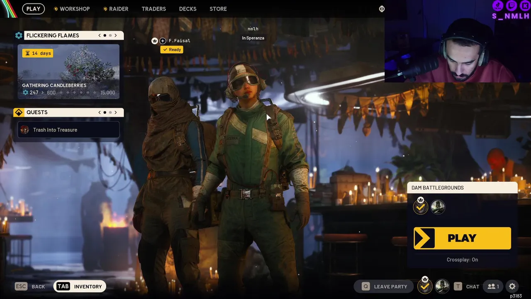Click the Trash Into Treasure quest portrait icon
The image size is (531, 299).
[25, 130]
